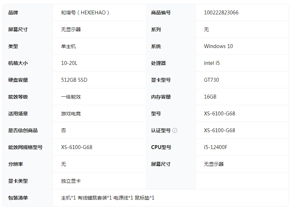This screenshot has width=291, height=209.
Task: Click the 单主机 type value
Action: pos(68,46)
